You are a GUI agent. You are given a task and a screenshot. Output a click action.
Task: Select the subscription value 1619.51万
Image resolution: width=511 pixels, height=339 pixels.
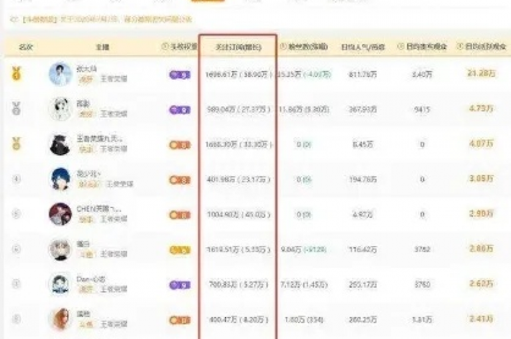(x=223, y=250)
